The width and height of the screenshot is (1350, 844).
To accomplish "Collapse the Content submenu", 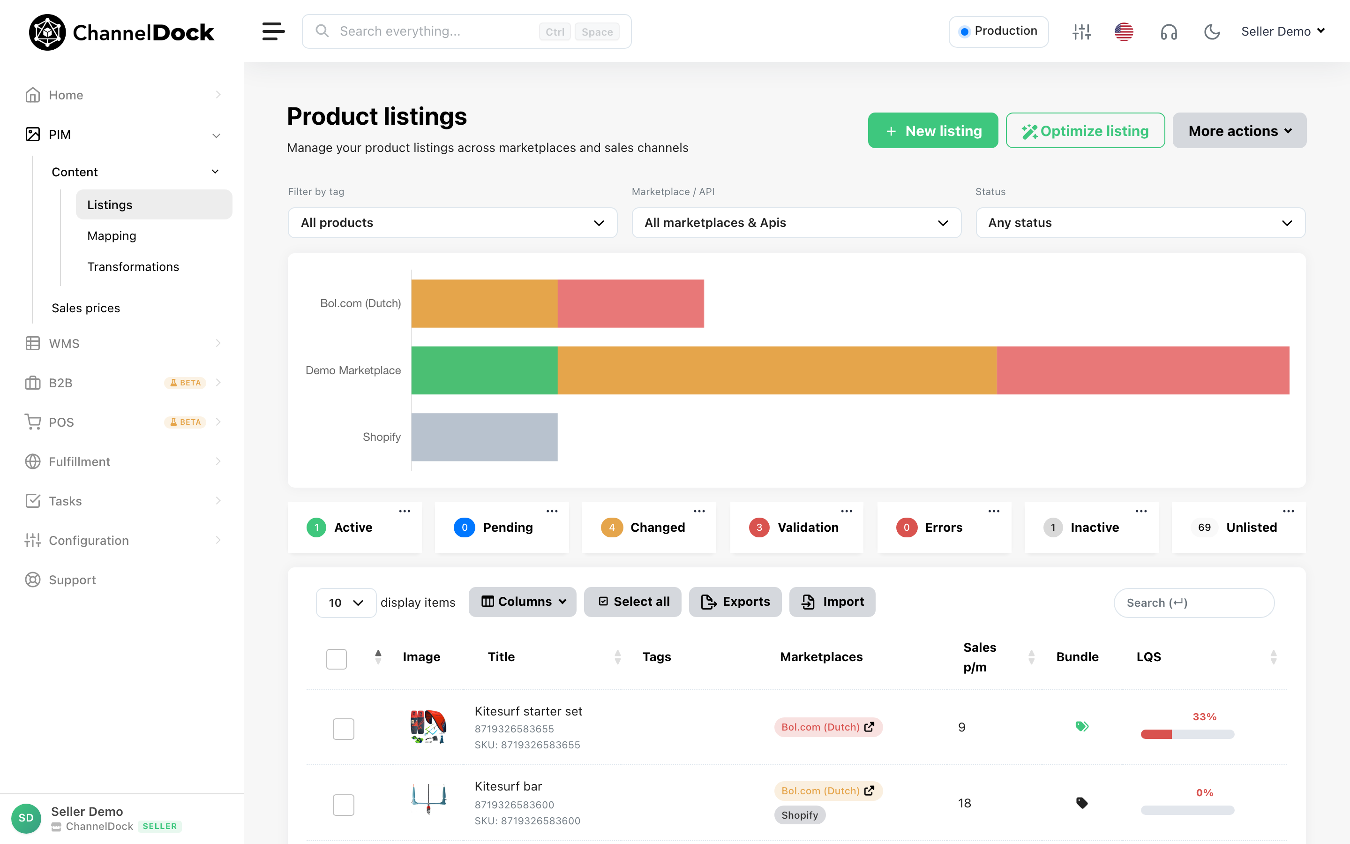I will [135, 172].
